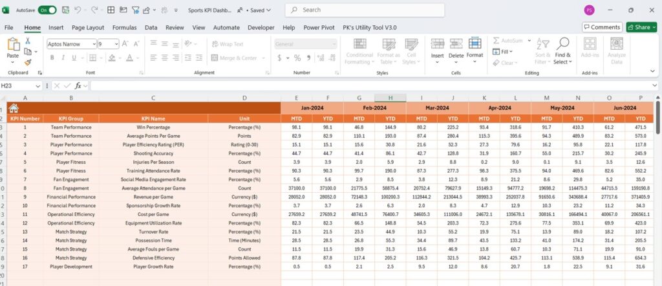Expand the Saved status dropdown in title bar

pyautogui.click(x=268, y=10)
